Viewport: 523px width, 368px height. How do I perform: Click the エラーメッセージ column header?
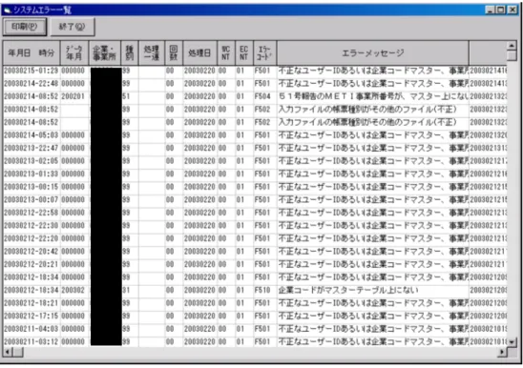372,53
